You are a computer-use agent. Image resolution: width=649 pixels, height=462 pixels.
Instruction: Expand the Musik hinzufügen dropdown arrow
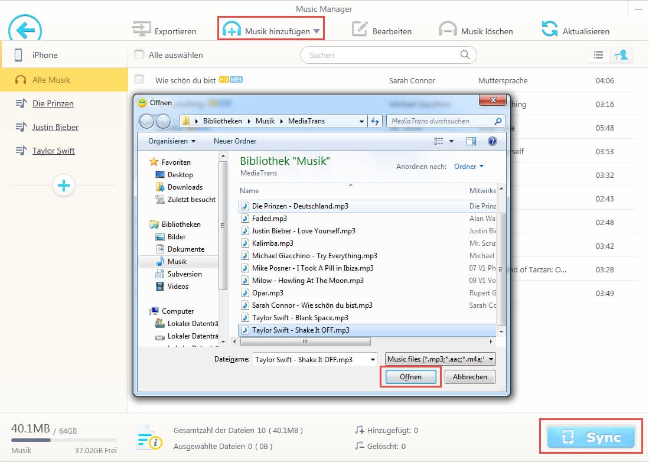click(x=316, y=31)
